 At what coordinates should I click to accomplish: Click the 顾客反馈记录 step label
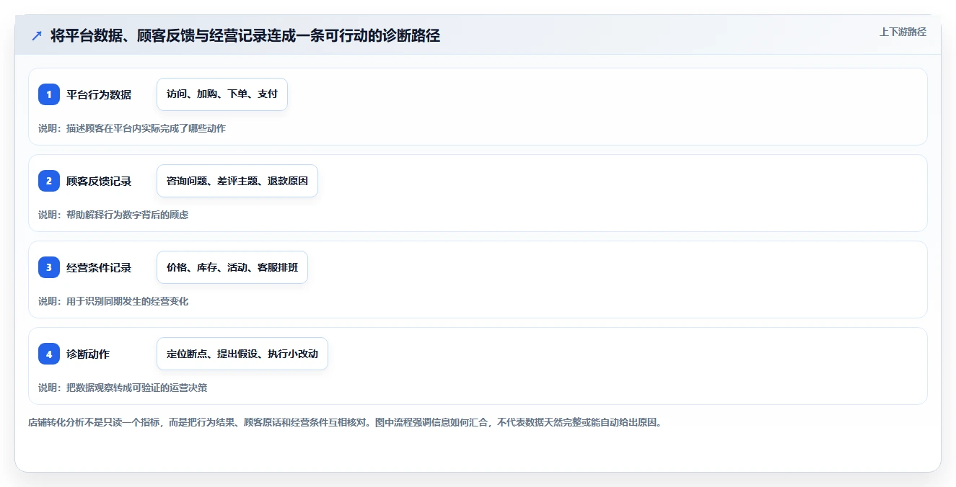[99, 181]
